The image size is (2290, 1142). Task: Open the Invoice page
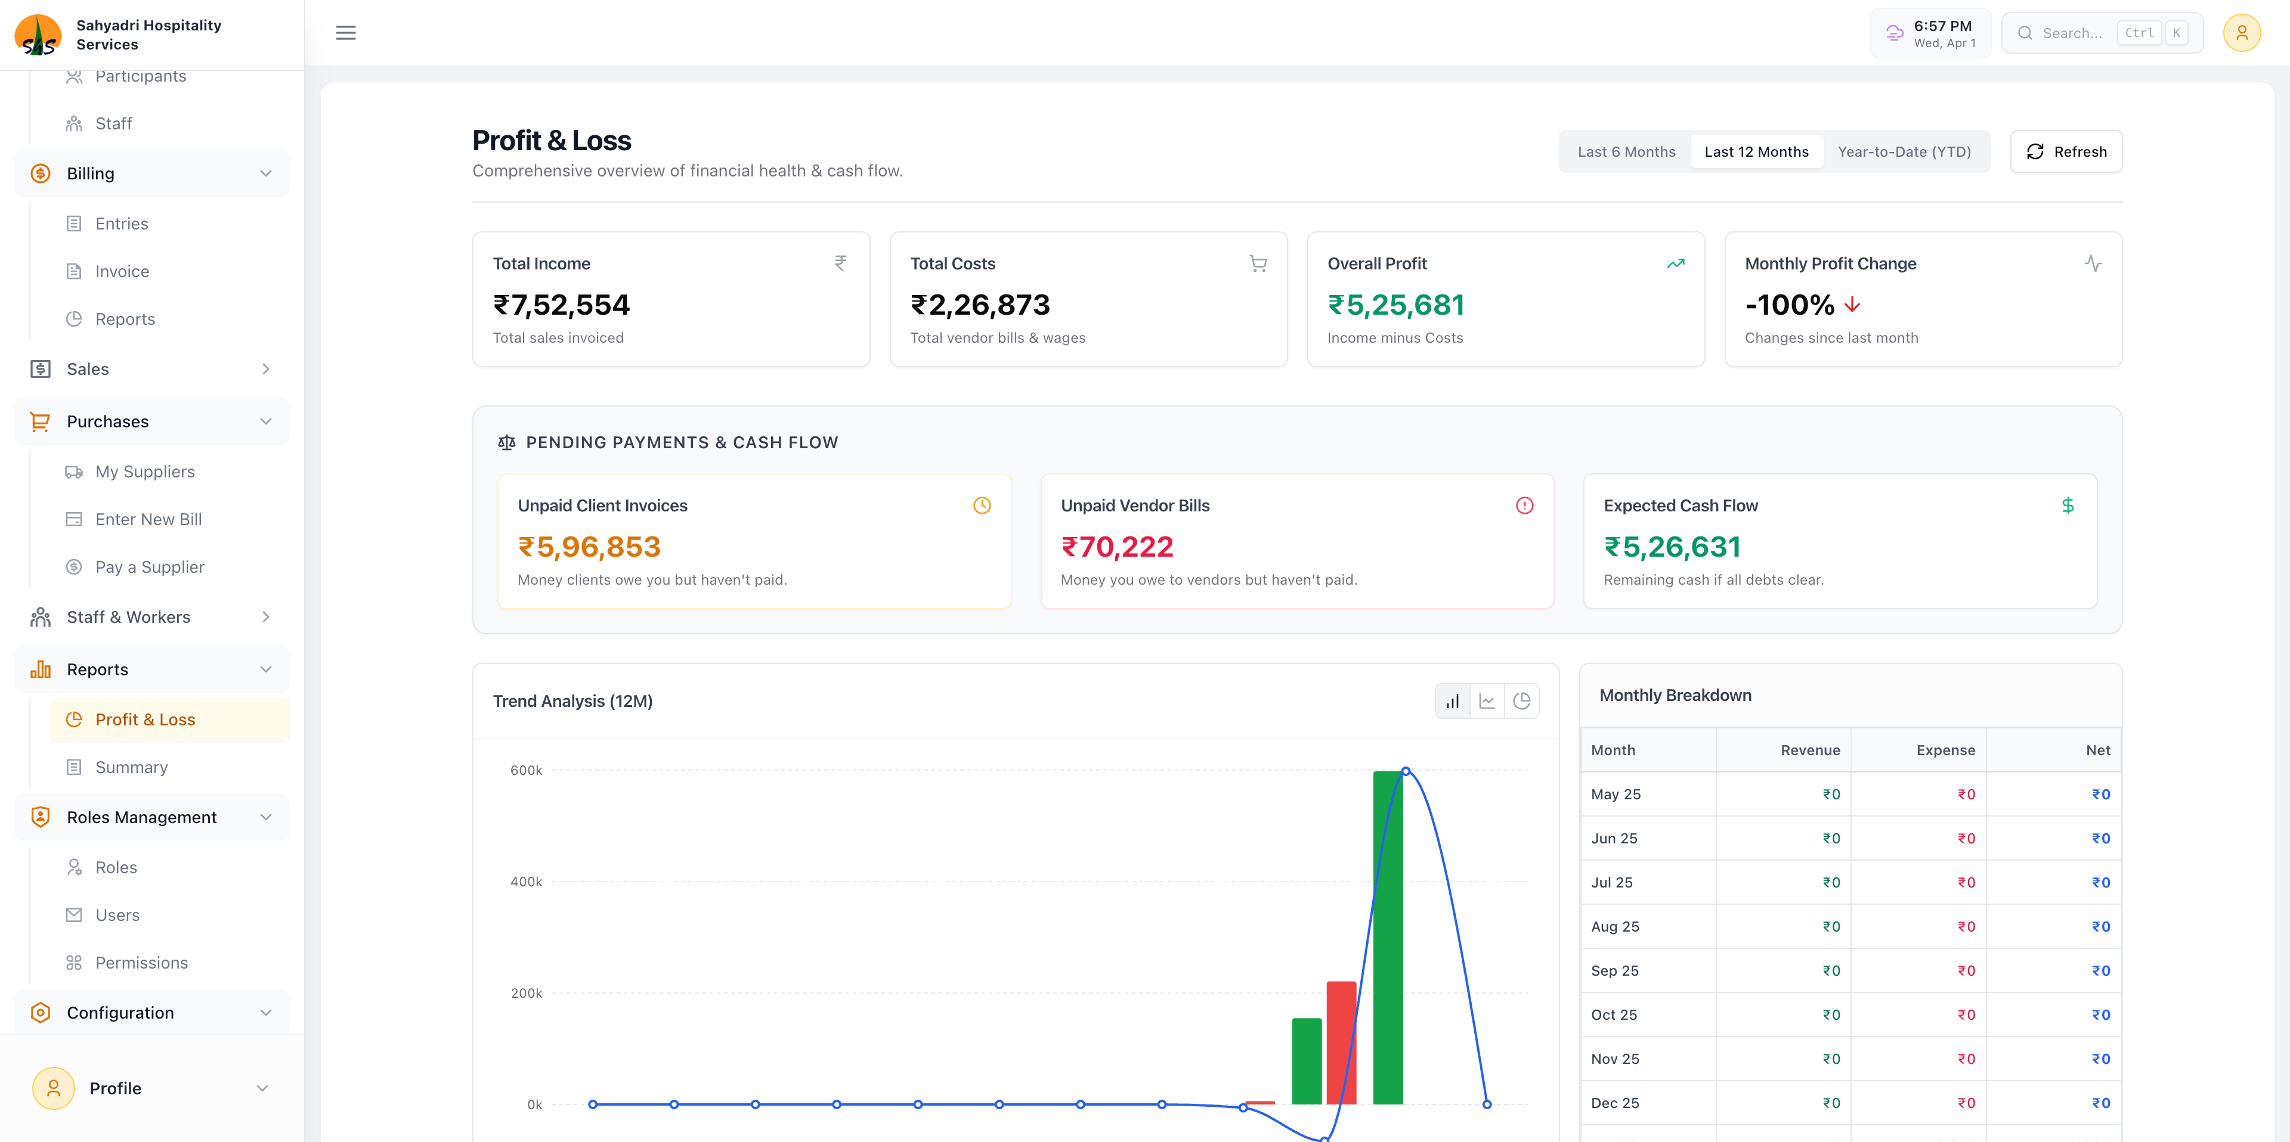(169, 271)
